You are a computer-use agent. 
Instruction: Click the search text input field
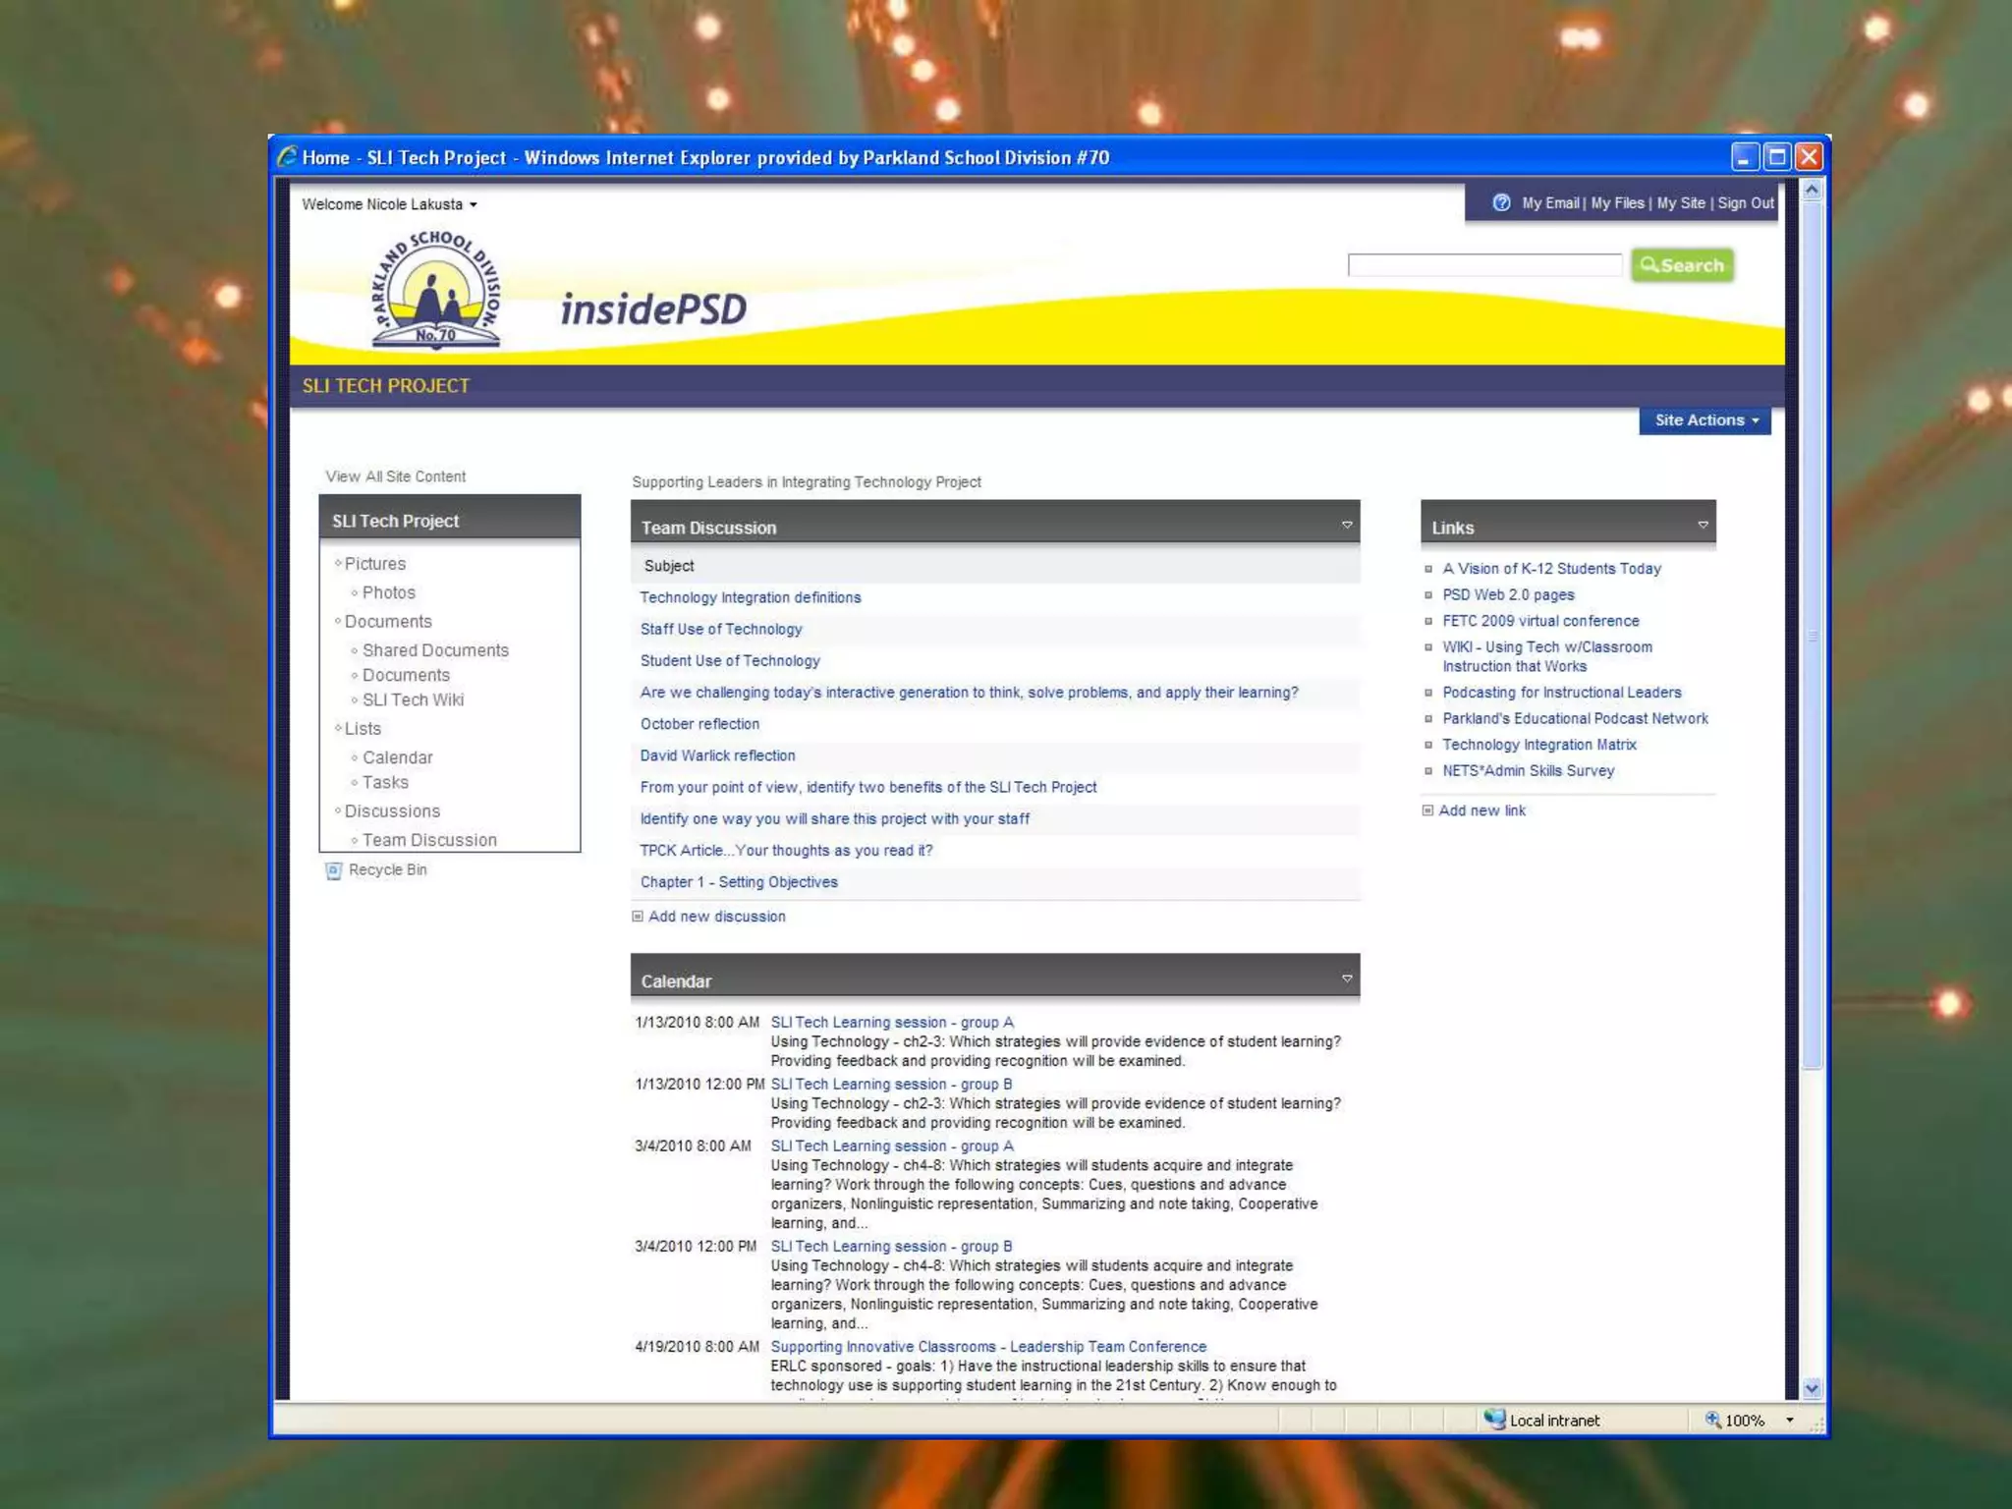pos(1483,265)
